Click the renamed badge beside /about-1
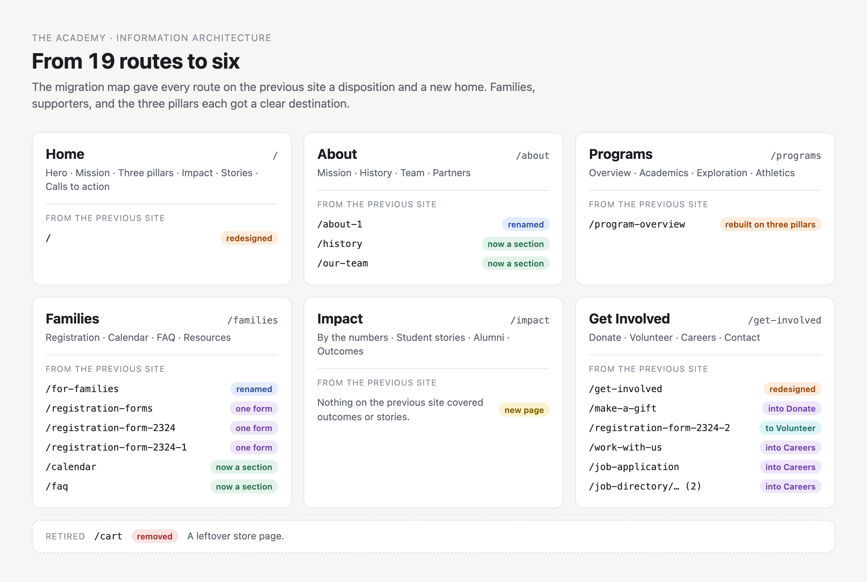The width and height of the screenshot is (867, 582). click(526, 224)
